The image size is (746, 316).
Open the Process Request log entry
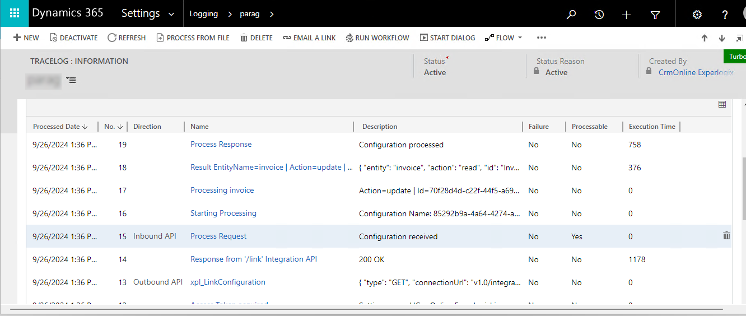(218, 236)
